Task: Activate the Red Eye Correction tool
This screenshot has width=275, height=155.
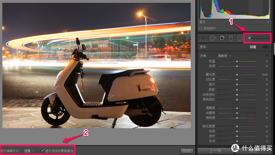Action: (x=222, y=38)
